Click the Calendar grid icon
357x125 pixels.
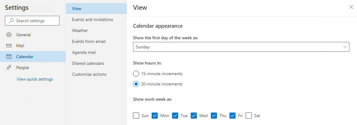coord(9,57)
